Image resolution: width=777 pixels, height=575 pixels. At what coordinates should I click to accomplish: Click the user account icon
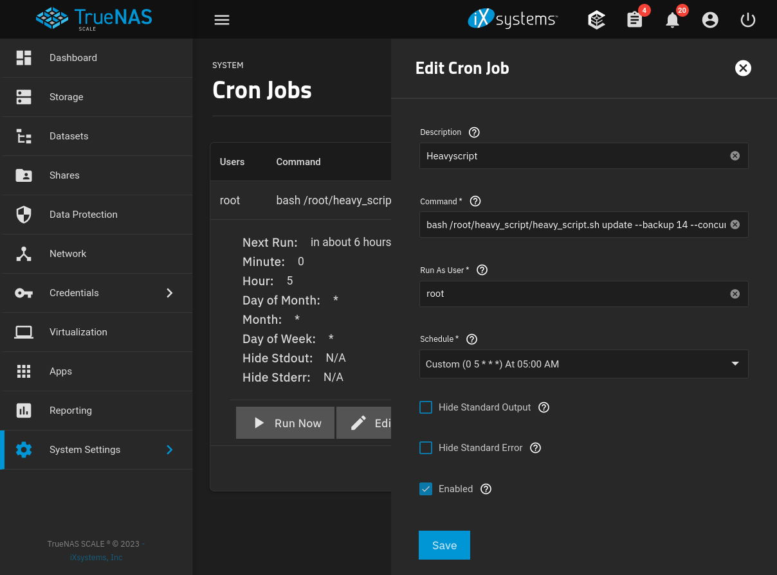coord(710,20)
